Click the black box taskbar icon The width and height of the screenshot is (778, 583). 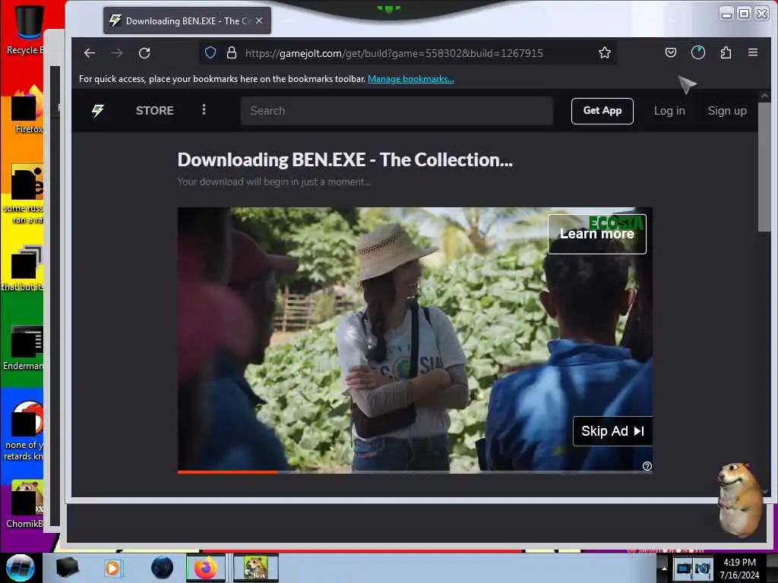click(x=67, y=568)
